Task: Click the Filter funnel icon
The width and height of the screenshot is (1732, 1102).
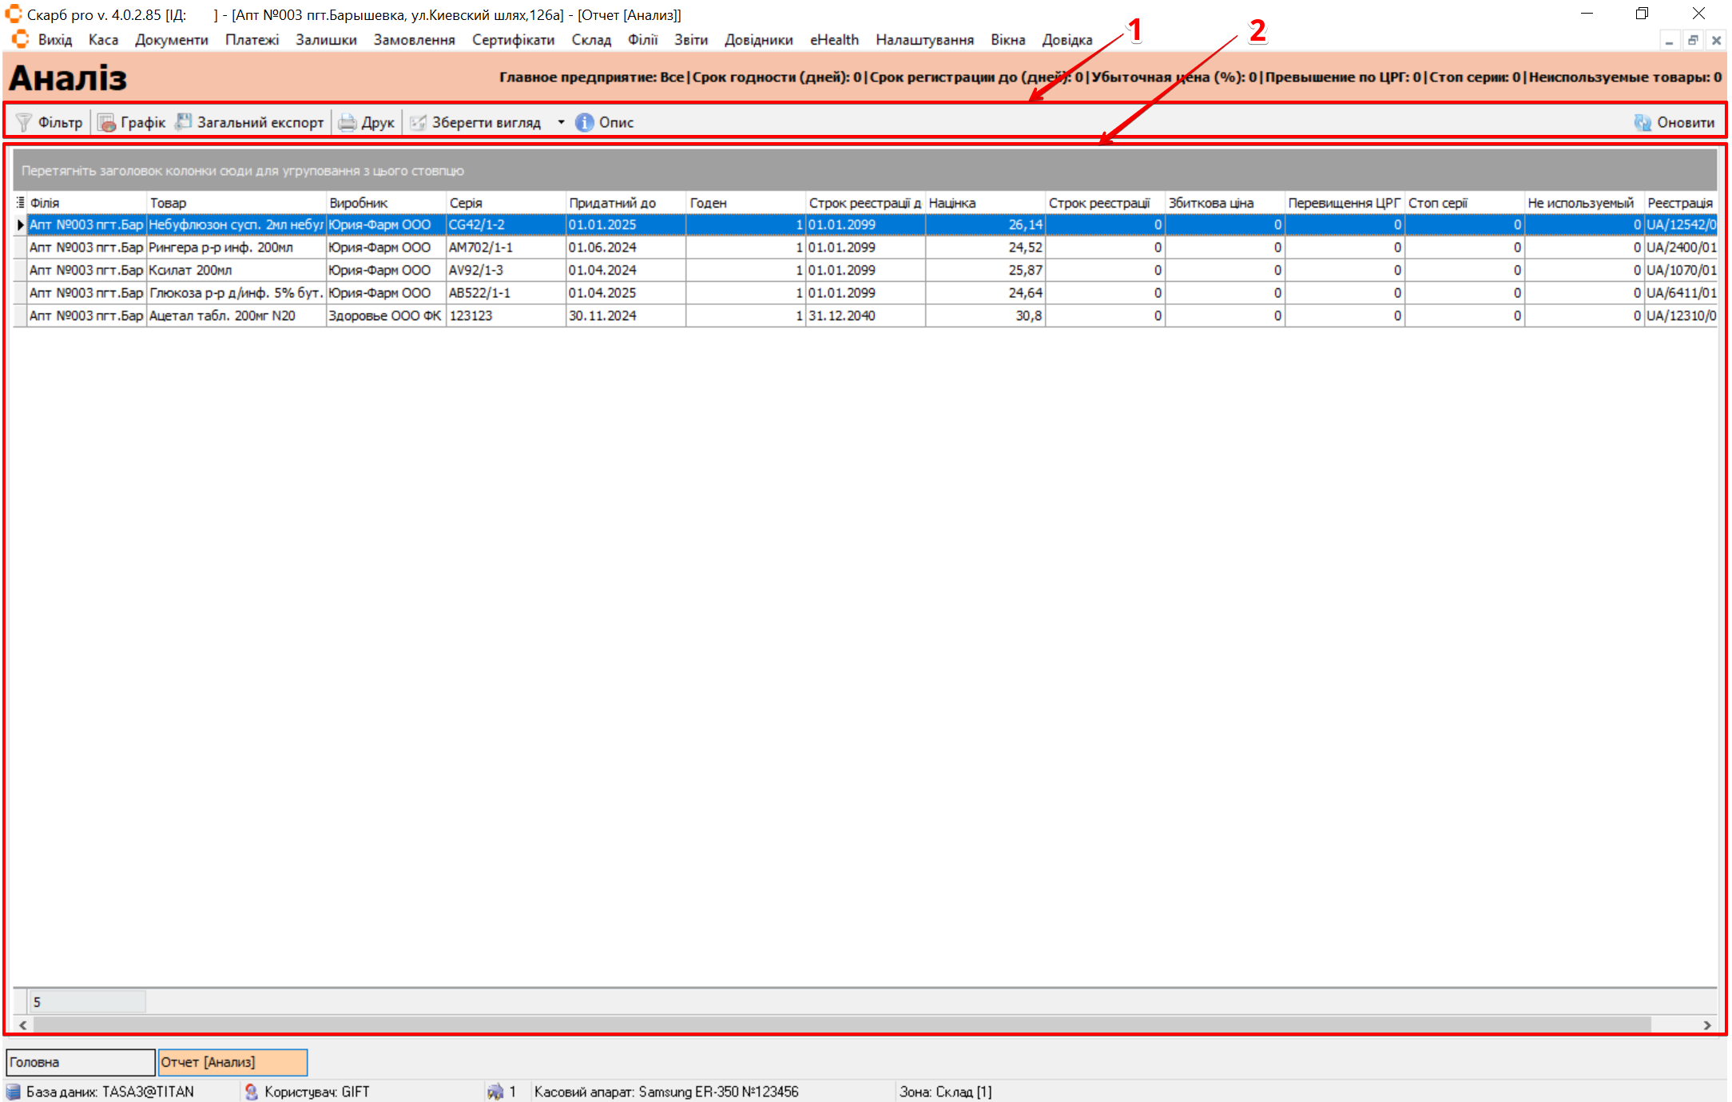Action: 24,122
